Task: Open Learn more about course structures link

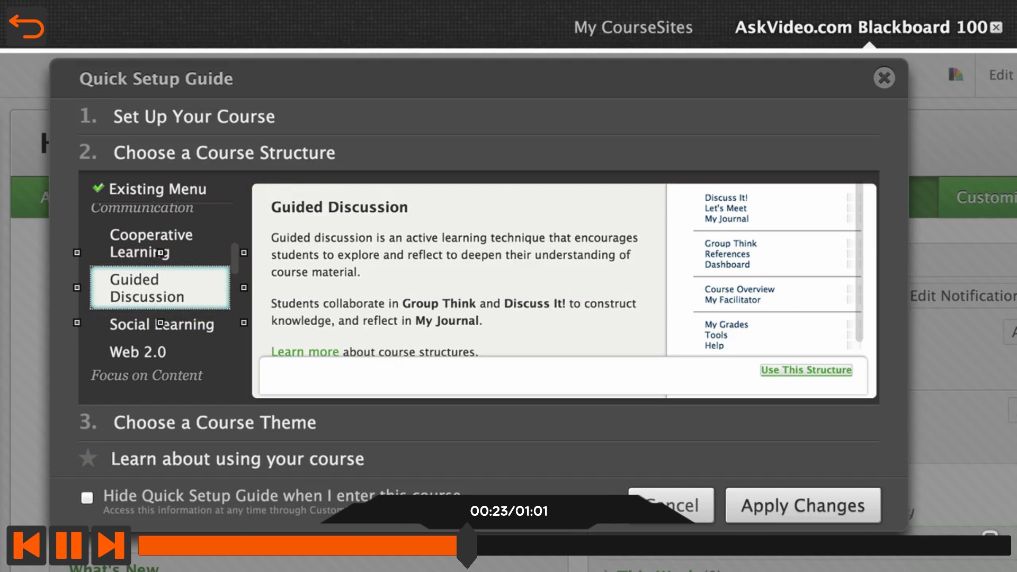Action: [305, 352]
